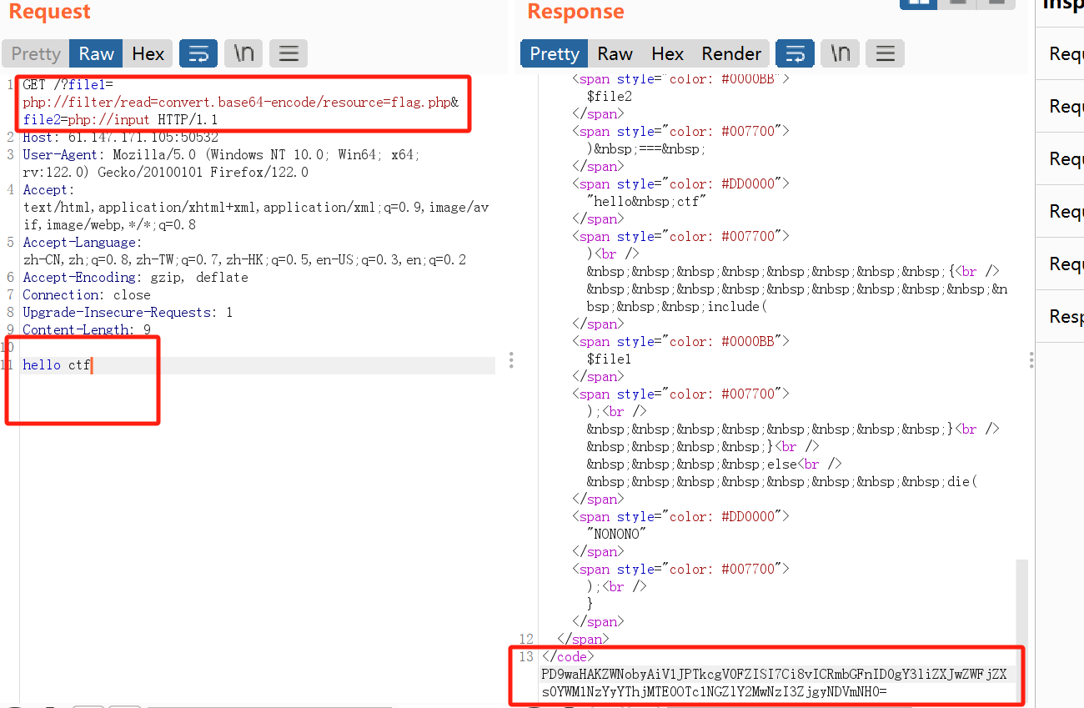The image size is (1084, 708).
Task: Click the 'Content-Length: 9' header
Action: pyautogui.click(x=87, y=329)
